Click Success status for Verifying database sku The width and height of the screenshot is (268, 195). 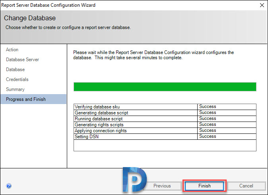tap(208, 106)
